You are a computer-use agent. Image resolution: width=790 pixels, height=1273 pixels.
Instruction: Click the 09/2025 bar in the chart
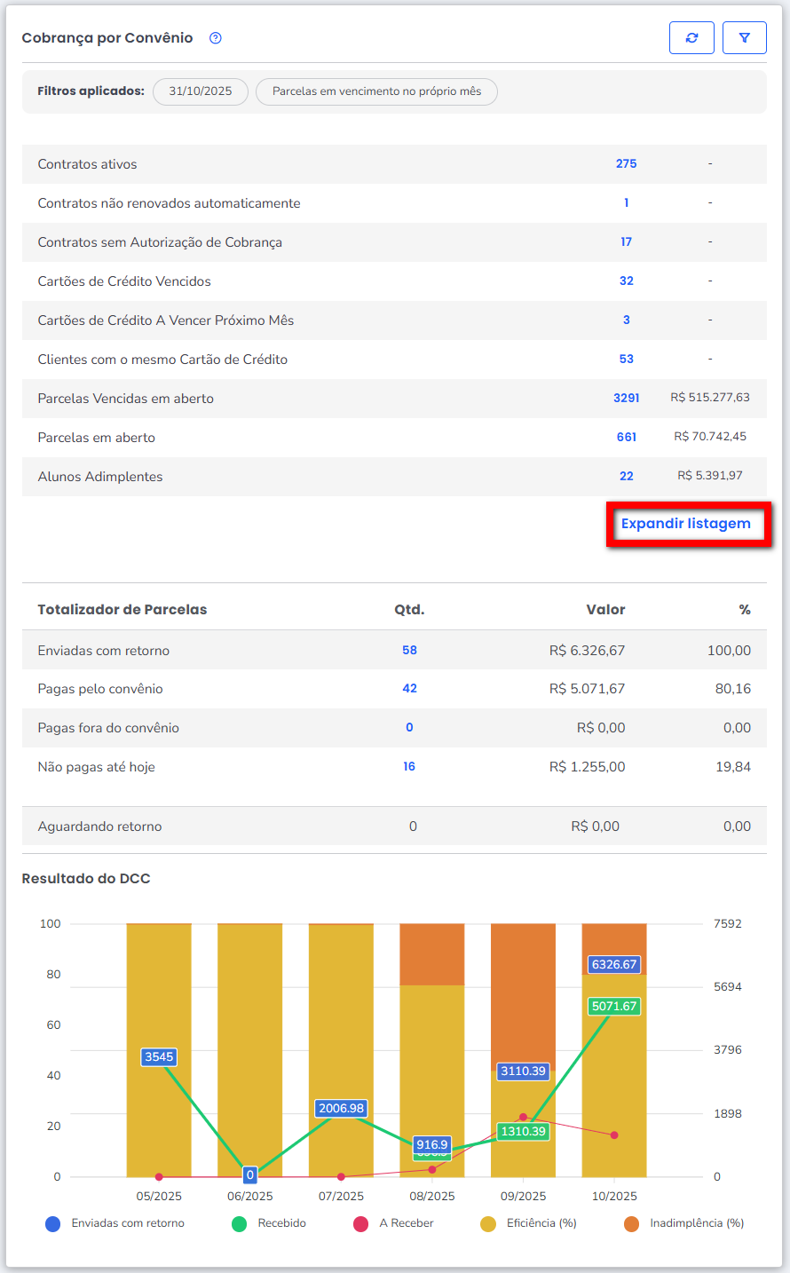point(523,994)
